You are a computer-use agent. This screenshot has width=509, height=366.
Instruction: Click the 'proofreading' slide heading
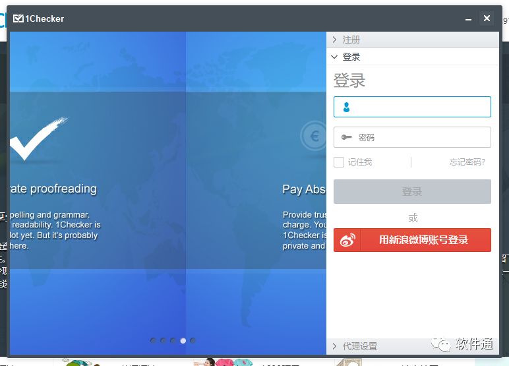pyautogui.click(x=53, y=189)
